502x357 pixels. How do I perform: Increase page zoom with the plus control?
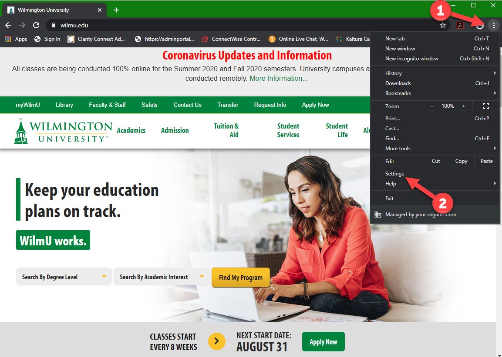(x=464, y=106)
